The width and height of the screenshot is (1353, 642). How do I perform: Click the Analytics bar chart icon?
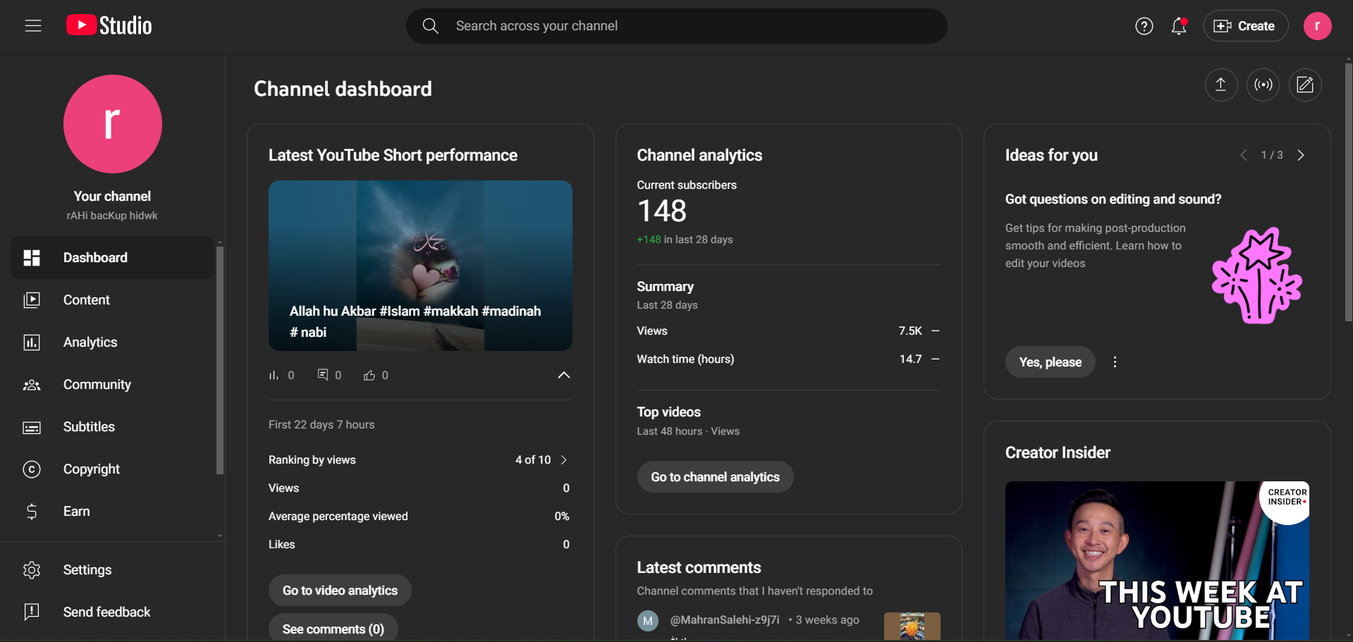click(x=32, y=342)
